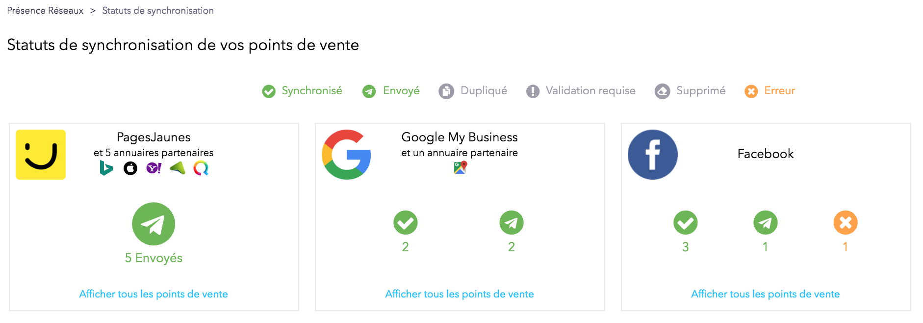Click the Google Maps partner icon

pyautogui.click(x=460, y=168)
